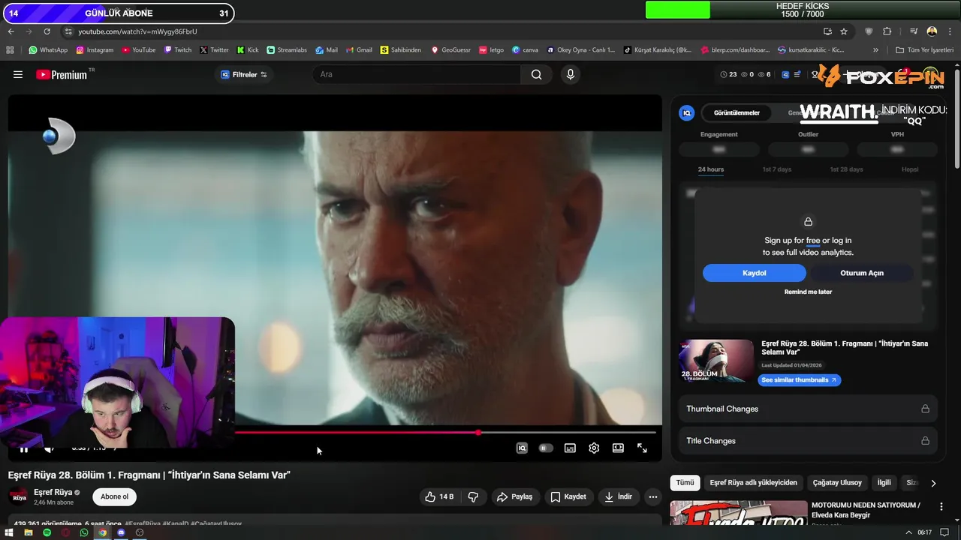Open the Eşref Rüya channel name link
Image resolution: width=961 pixels, height=540 pixels.
(x=53, y=492)
